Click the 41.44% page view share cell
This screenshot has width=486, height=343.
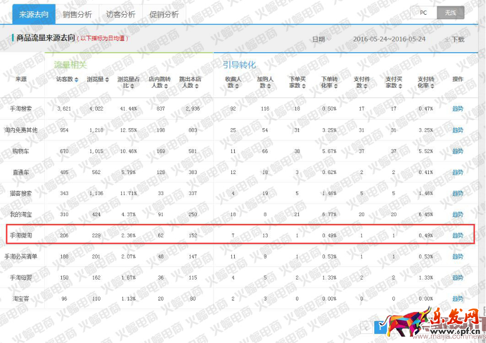pyautogui.click(x=128, y=109)
